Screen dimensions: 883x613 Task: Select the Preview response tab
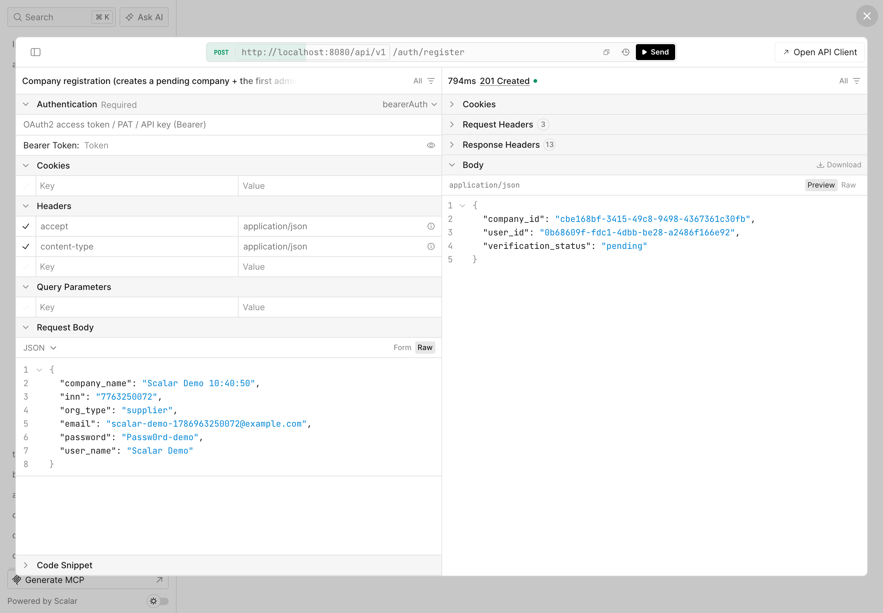pyautogui.click(x=821, y=185)
